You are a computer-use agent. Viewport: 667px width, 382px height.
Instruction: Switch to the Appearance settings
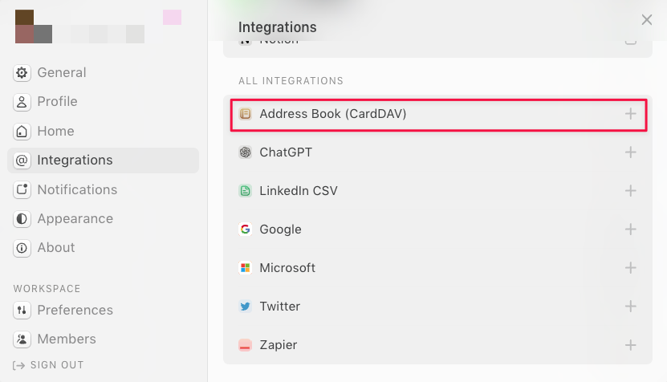pyautogui.click(x=75, y=219)
